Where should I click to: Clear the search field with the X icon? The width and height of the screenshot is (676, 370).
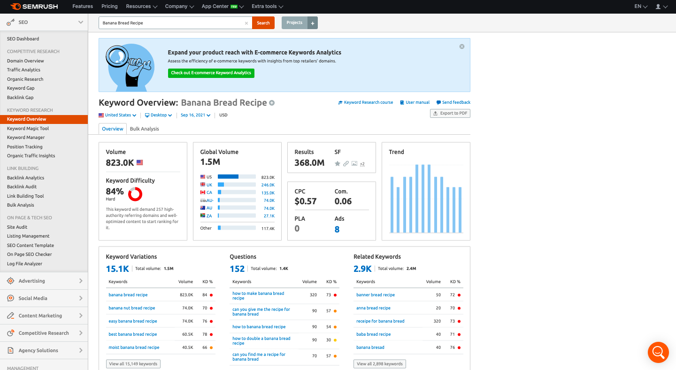246,23
